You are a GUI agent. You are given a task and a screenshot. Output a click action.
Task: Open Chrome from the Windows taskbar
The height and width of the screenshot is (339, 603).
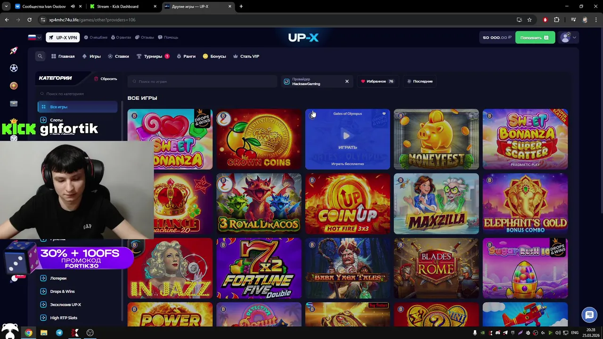coord(29,333)
